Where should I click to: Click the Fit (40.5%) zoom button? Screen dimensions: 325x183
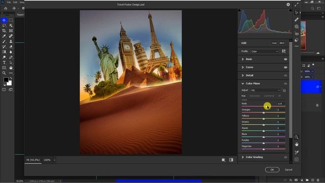pyautogui.click(x=33, y=160)
